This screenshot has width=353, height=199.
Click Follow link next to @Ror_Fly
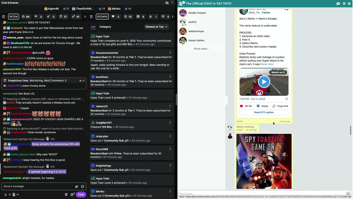click(266, 12)
